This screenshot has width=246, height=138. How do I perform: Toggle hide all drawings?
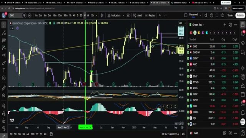4,128
